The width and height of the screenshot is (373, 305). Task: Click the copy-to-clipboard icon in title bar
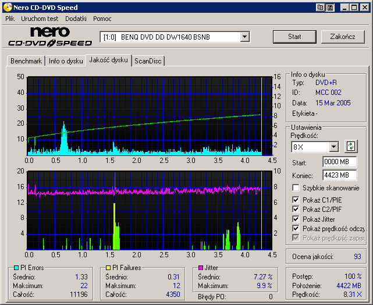coord(320,8)
